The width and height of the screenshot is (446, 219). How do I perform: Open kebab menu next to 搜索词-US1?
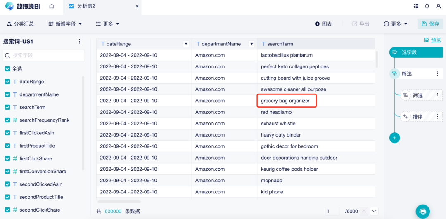pos(80,42)
